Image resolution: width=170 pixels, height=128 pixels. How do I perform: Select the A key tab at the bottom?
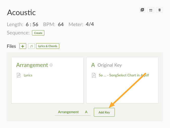[x=86, y=112]
